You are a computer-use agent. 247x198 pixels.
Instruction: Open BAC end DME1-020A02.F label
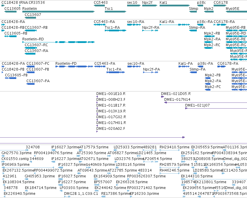(111, 129)
